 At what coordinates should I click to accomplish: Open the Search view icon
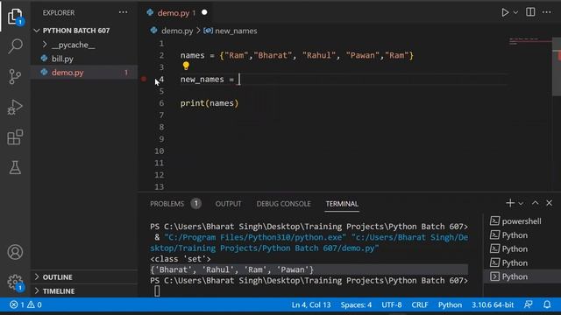click(x=15, y=46)
